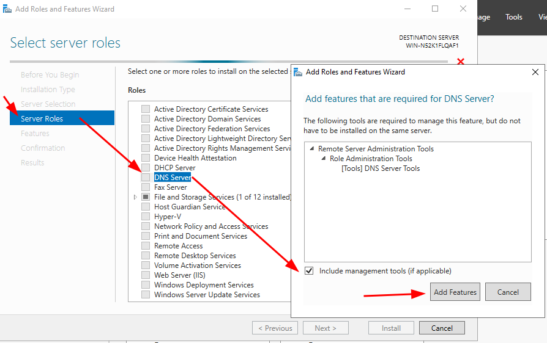Click the wizard icon in the DNS dialog title bar
The image size is (547, 343).
[x=297, y=72]
